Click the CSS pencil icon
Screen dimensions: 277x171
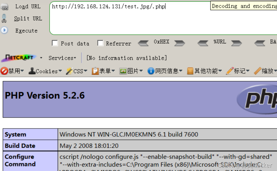[x=69, y=71]
